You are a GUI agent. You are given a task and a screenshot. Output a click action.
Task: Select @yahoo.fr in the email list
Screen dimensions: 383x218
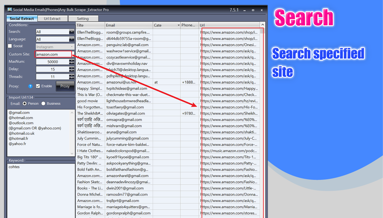(x=17, y=144)
